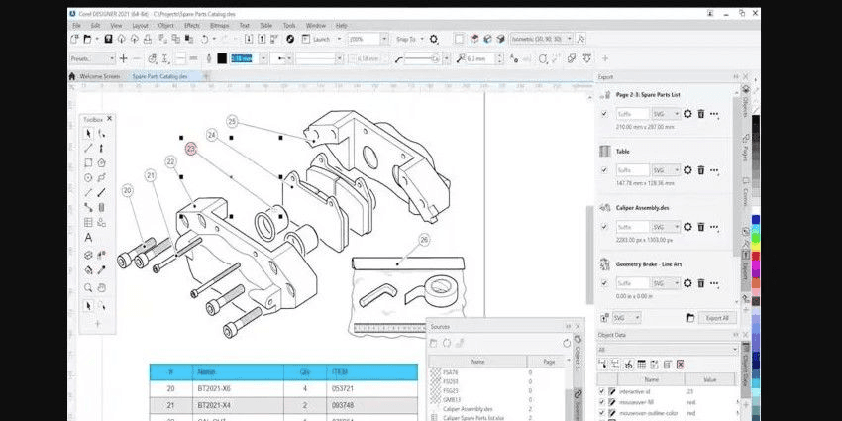This screenshot has height=421, width=842.
Task: Click the Save disk icon in the toolbar
Action: pyautogui.click(x=109, y=40)
